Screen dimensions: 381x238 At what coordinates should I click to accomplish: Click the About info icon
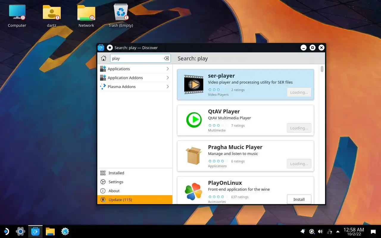pos(103,191)
